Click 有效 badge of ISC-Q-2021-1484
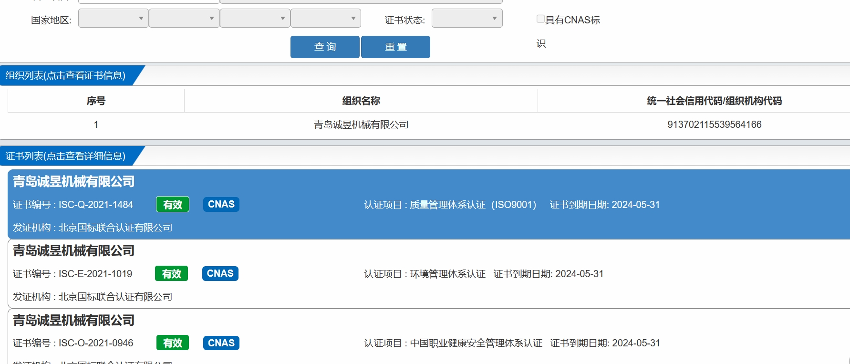Image resolution: width=850 pixels, height=364 pixels. click(x=173, y=204)
